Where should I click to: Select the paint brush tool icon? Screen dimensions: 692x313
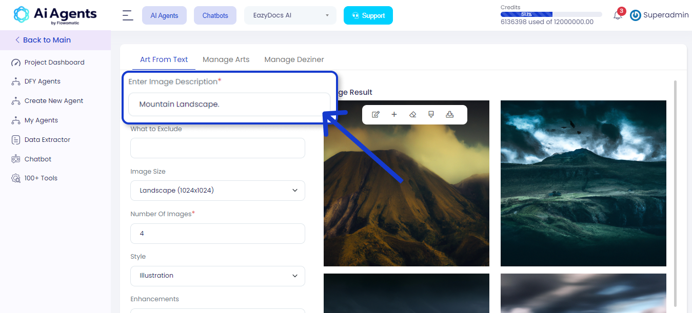(x=431, y=115)
